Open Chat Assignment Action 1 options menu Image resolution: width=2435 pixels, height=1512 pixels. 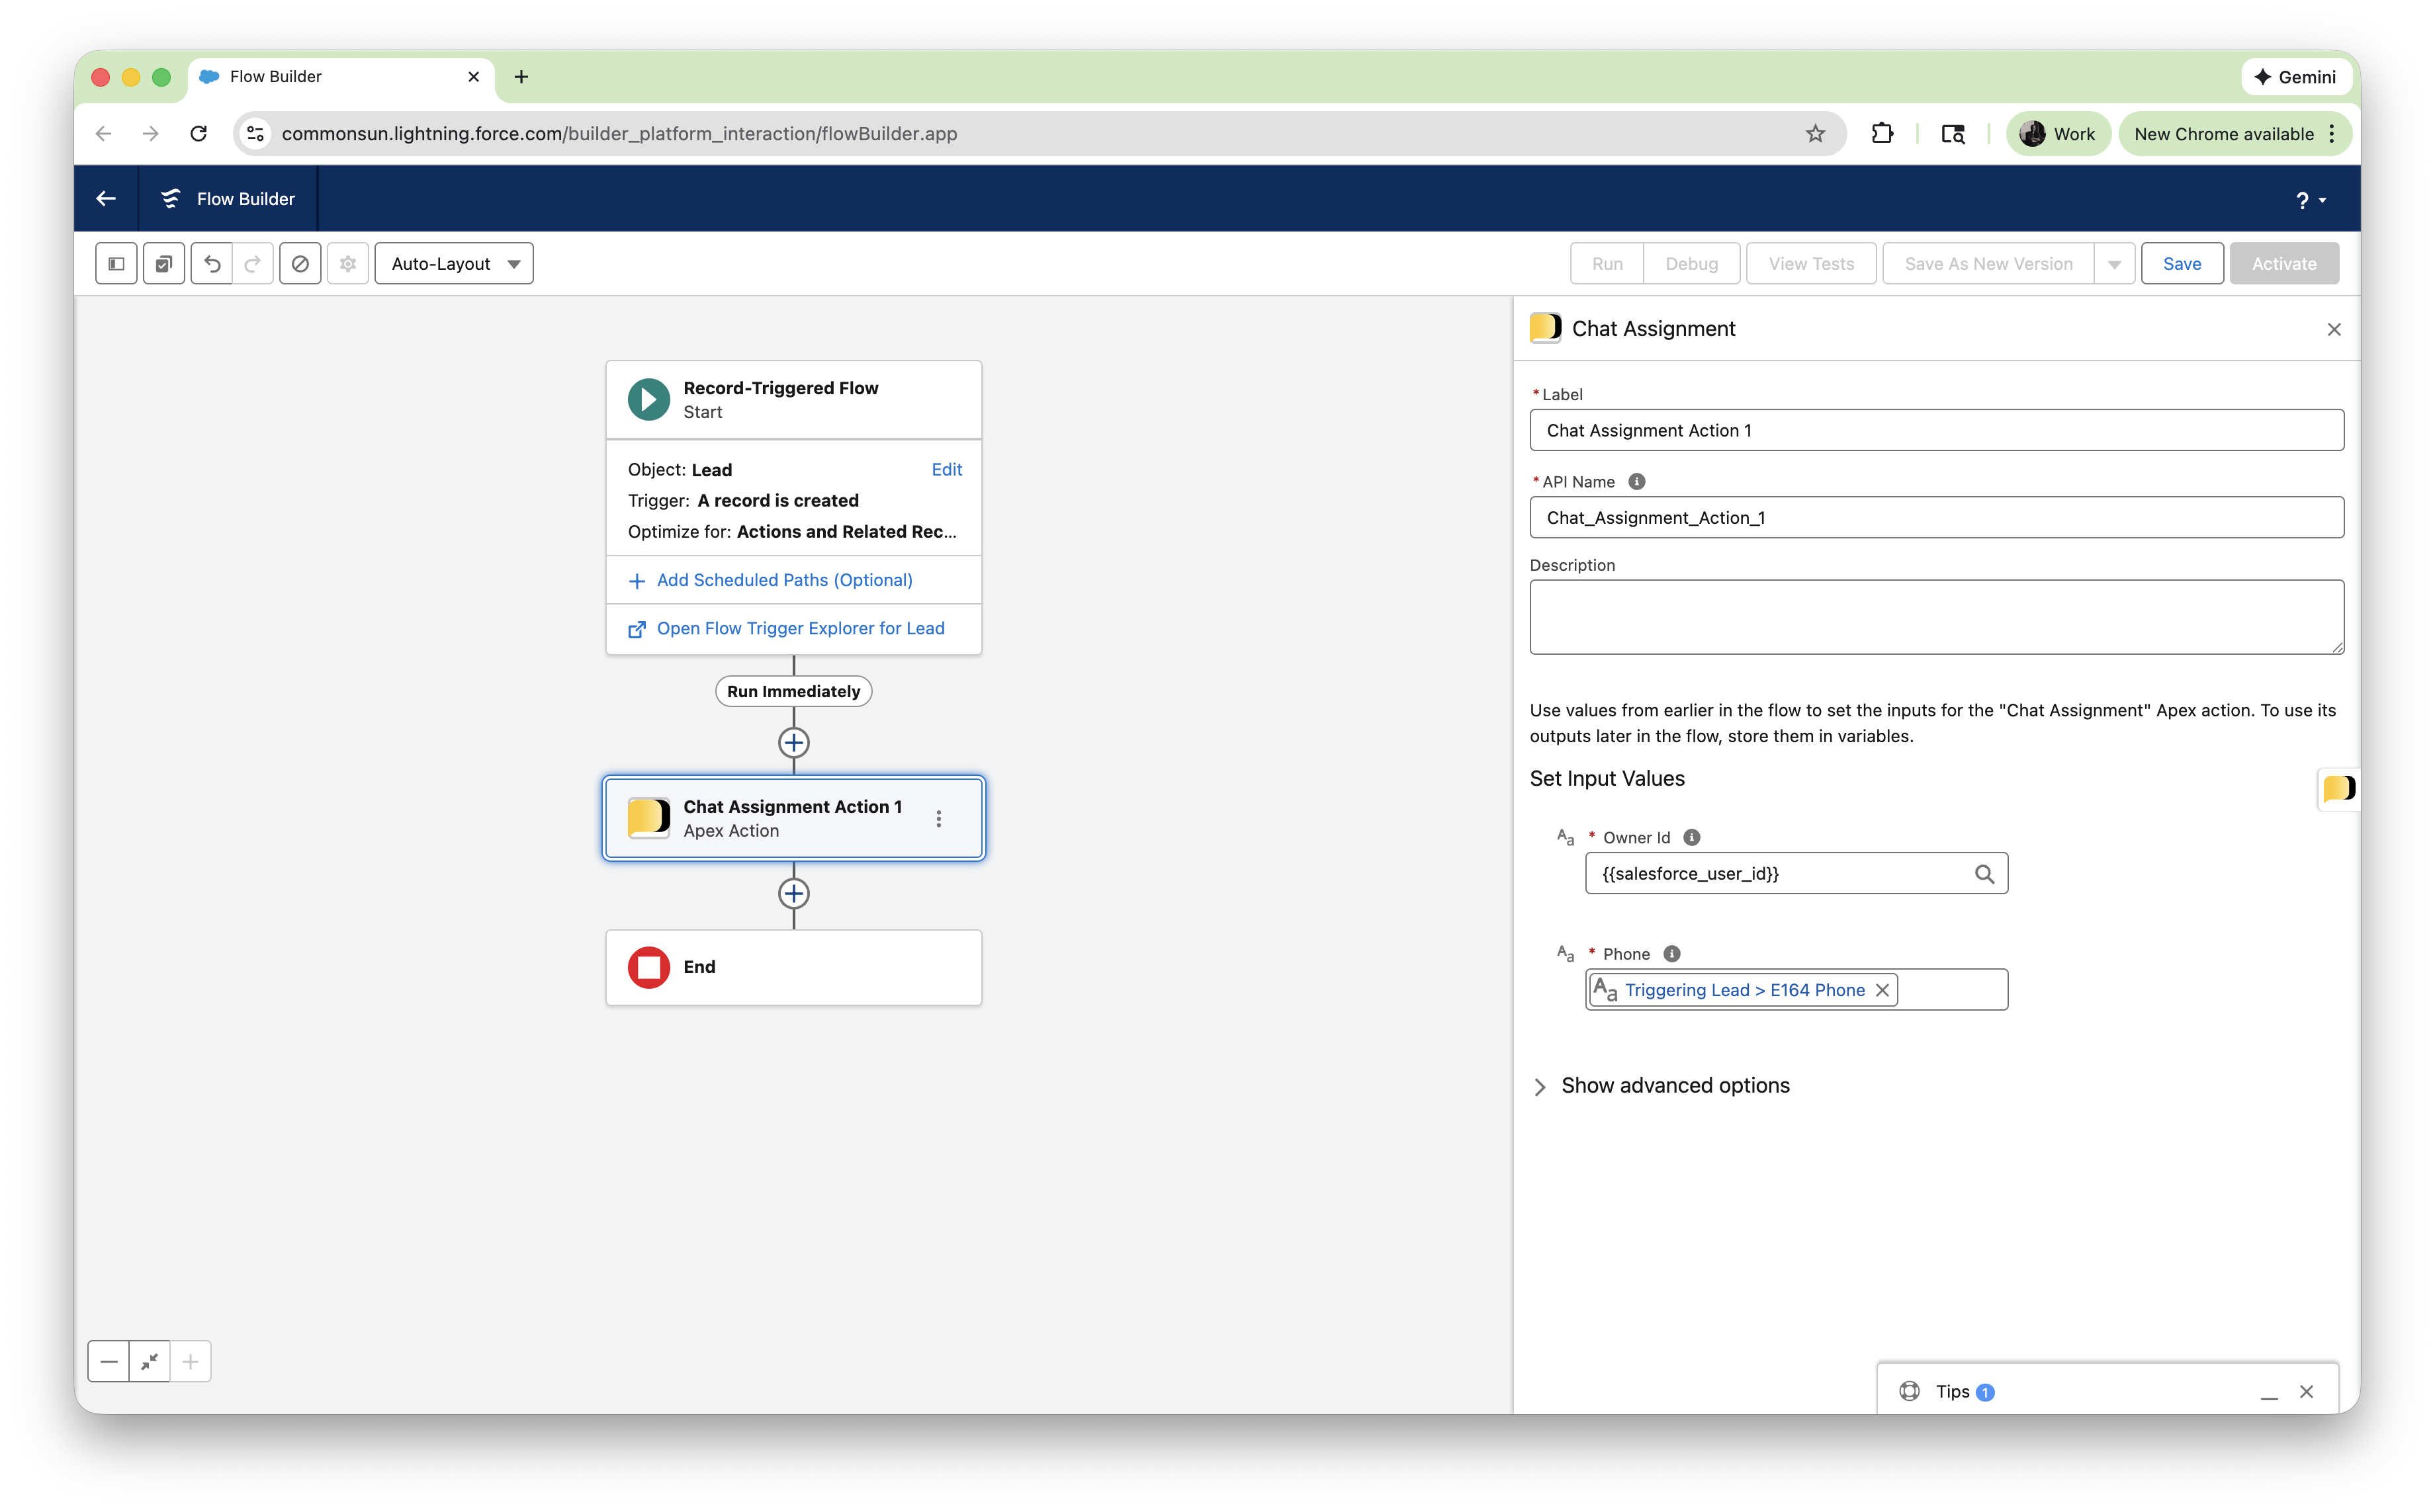pyautogui.click(x=938, y=819)
